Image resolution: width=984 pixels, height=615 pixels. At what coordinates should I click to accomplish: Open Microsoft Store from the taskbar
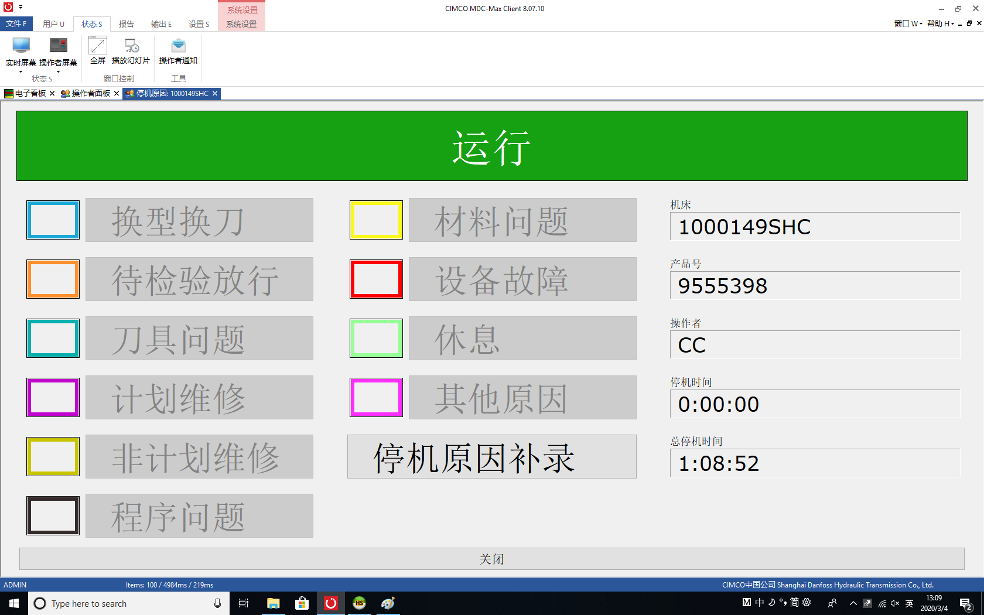tap(302, 603)
